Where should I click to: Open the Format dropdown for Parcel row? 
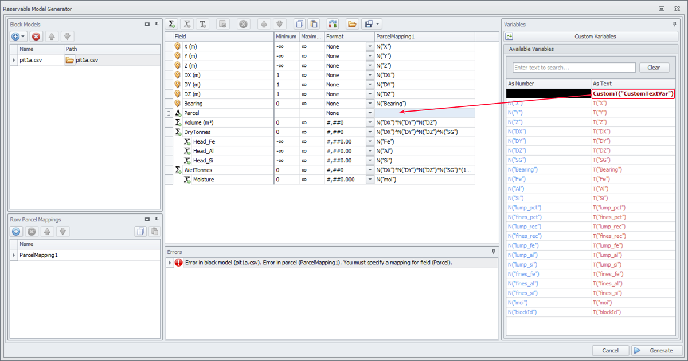[370, 113]
